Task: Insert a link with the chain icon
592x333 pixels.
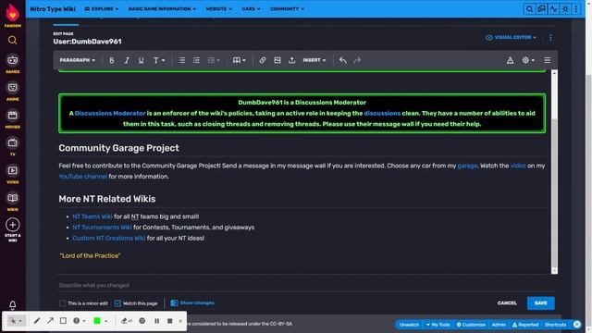Action: click(263, 60)
